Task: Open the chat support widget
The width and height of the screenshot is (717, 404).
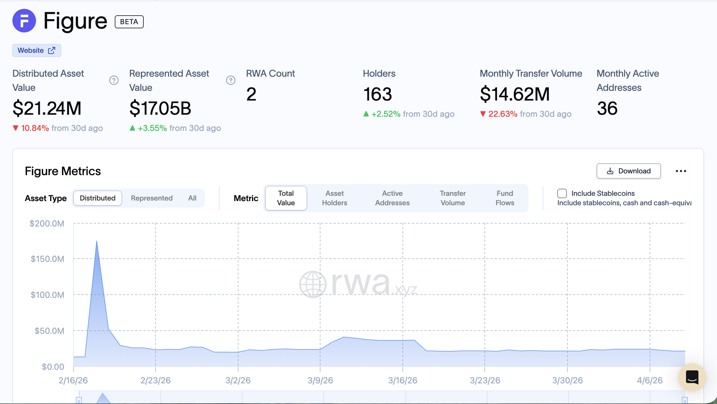Action: 692,377
